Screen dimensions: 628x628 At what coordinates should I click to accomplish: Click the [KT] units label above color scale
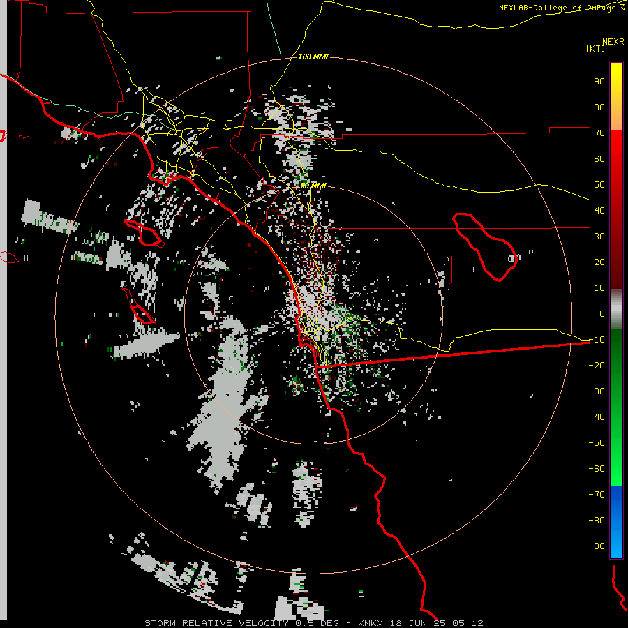[595, 48]
